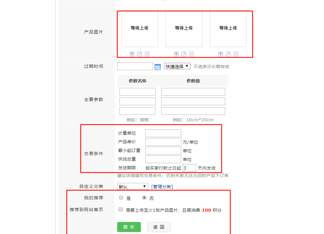This screenshot has height=234, width=324.
Task: Click delete X icon under first image slot
Action: 147,54
